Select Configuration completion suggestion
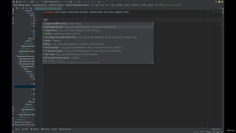 click(97, 27)
